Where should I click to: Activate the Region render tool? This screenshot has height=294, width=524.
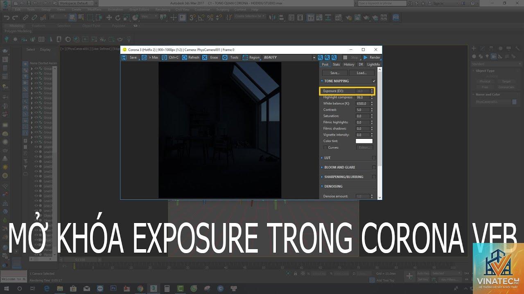click(251, 58)
